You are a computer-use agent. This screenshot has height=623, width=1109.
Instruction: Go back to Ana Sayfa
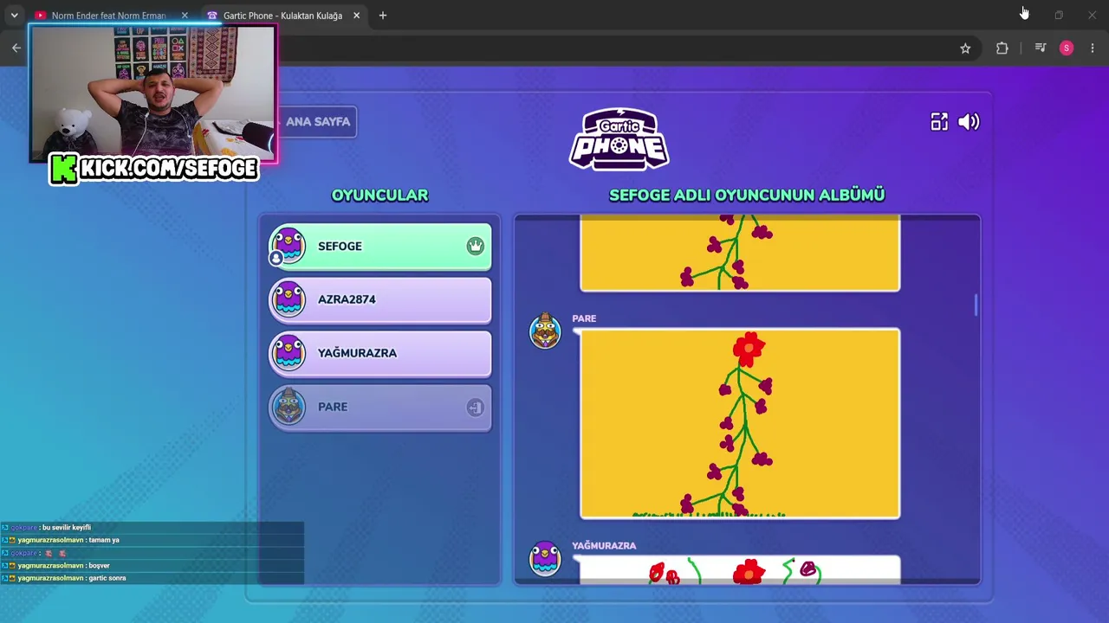pyautogui.click(x=317, y=121)
